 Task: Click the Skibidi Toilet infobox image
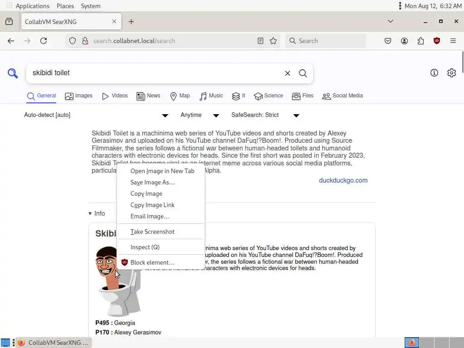click(x=118, y=281)
